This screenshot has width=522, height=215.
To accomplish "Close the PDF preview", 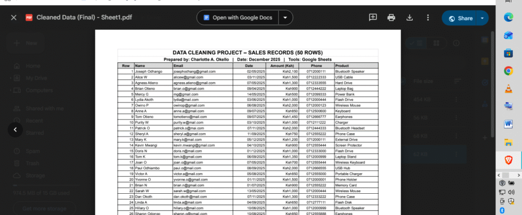I will tap(14, 18).
